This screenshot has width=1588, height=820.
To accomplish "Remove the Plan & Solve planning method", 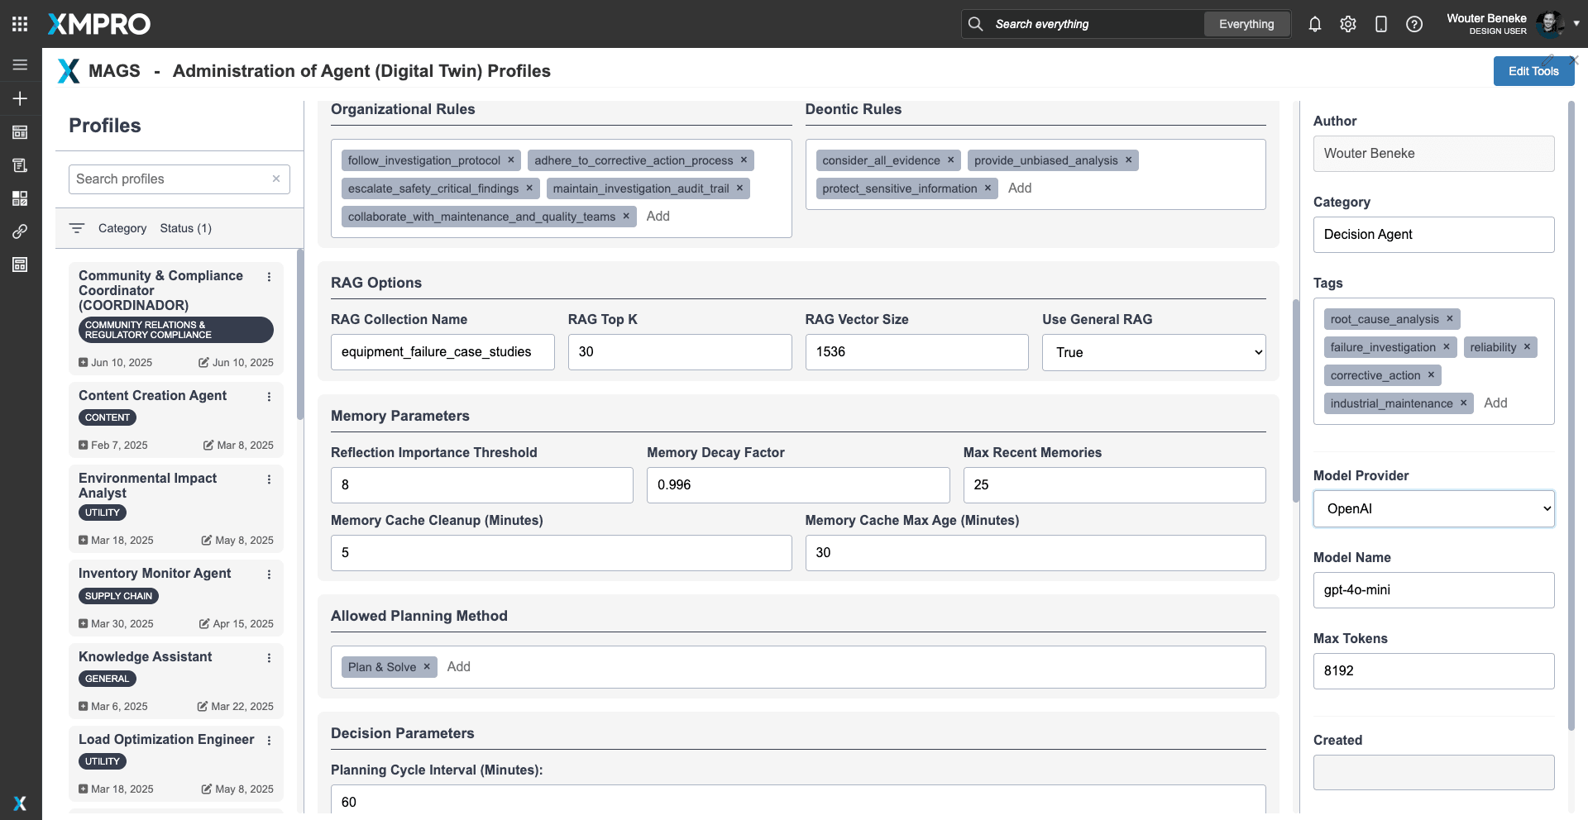I will (427, 667).
